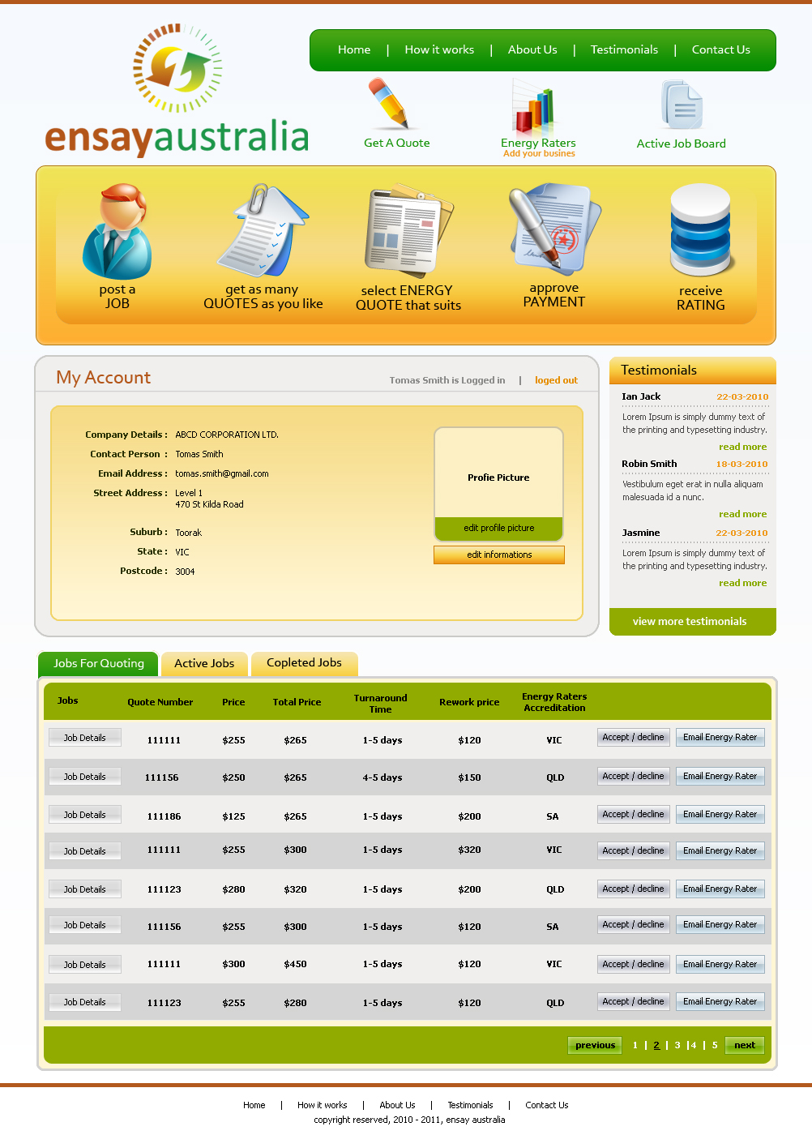812x1135 pixels.
Task: Read more of Robin Smith's testimonial
Action: pyautogui.click(x=742, y=513)
